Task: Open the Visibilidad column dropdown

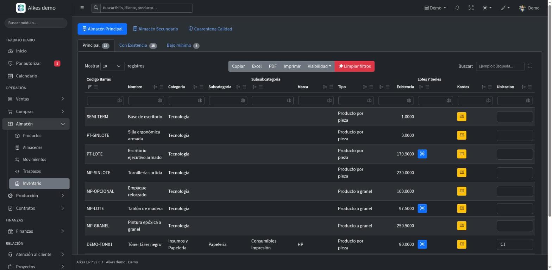Action: [319, 66]
